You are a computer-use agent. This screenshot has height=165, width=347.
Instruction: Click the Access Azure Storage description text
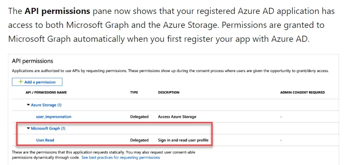[177, 117]
